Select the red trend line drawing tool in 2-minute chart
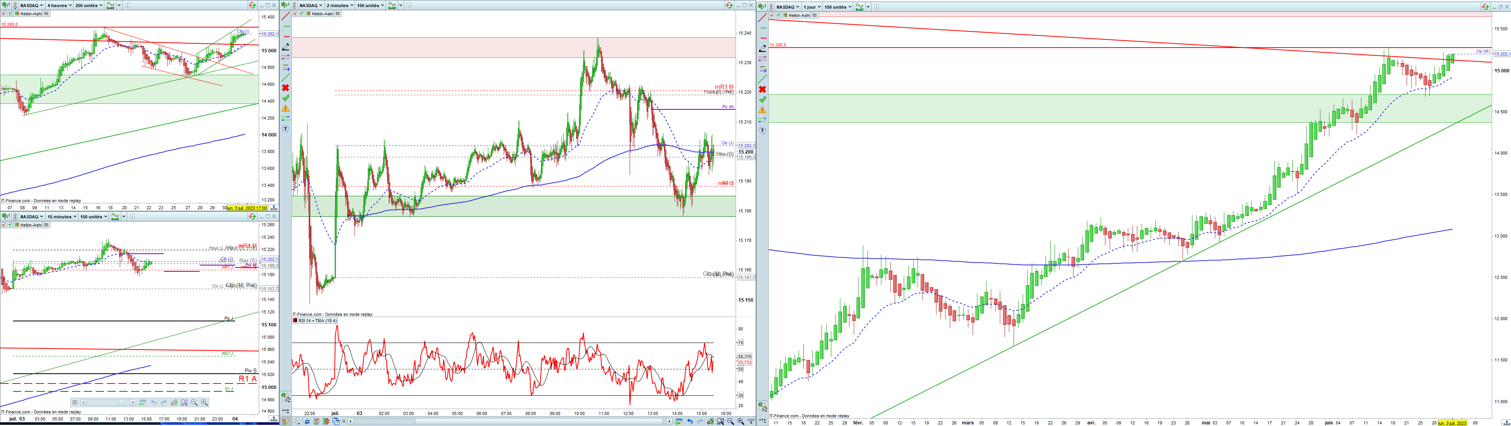1511x426 pixels. [286, 17]
